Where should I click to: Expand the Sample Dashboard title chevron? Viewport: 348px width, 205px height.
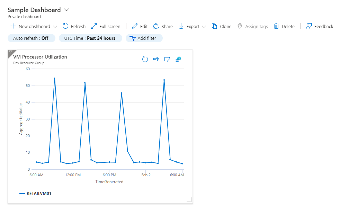point(67,10)
